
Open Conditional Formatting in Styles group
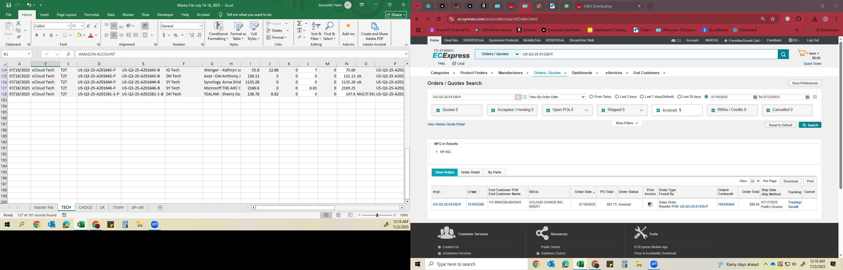(218, 31)
